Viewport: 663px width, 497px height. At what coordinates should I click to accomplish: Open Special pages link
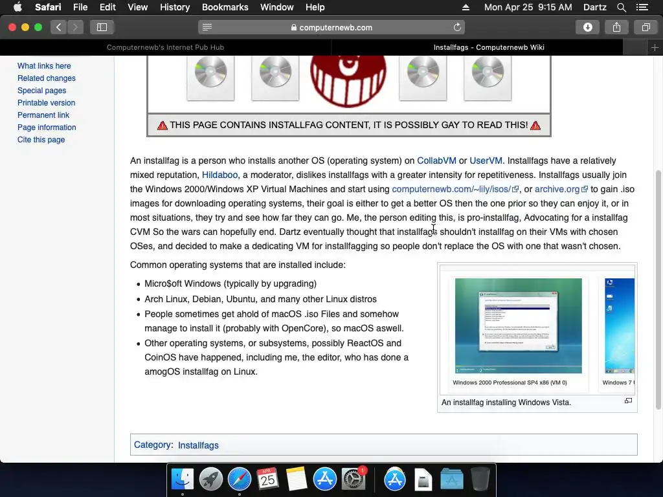tap(42, 91)
